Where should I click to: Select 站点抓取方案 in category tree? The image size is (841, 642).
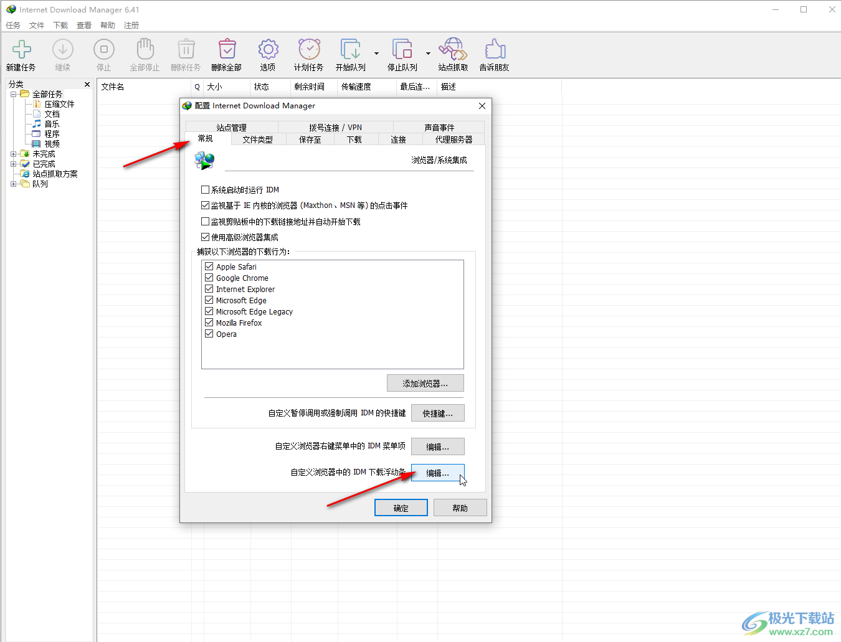pyautogui.click(x=55, y=174)
